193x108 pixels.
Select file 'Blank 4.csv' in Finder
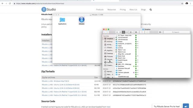[122, 52]
